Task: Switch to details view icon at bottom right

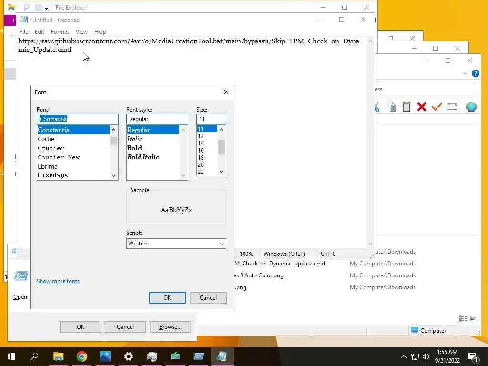Action: click(463, 318)
